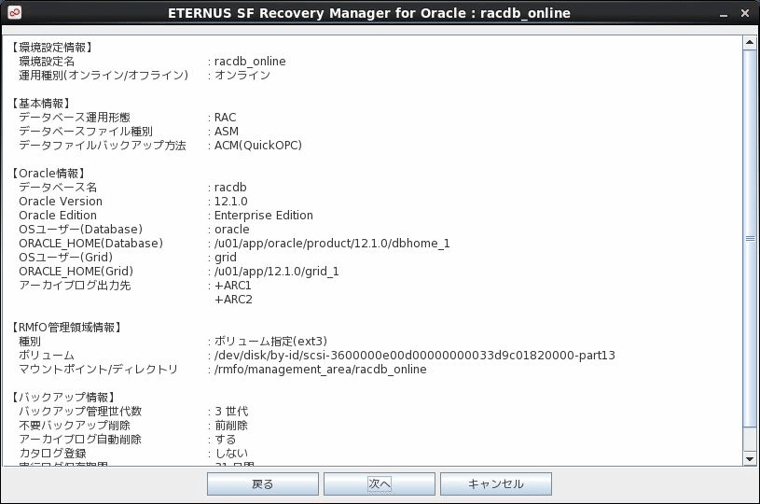Click the 【Oracle情報】 section heading

click(48, 174)
